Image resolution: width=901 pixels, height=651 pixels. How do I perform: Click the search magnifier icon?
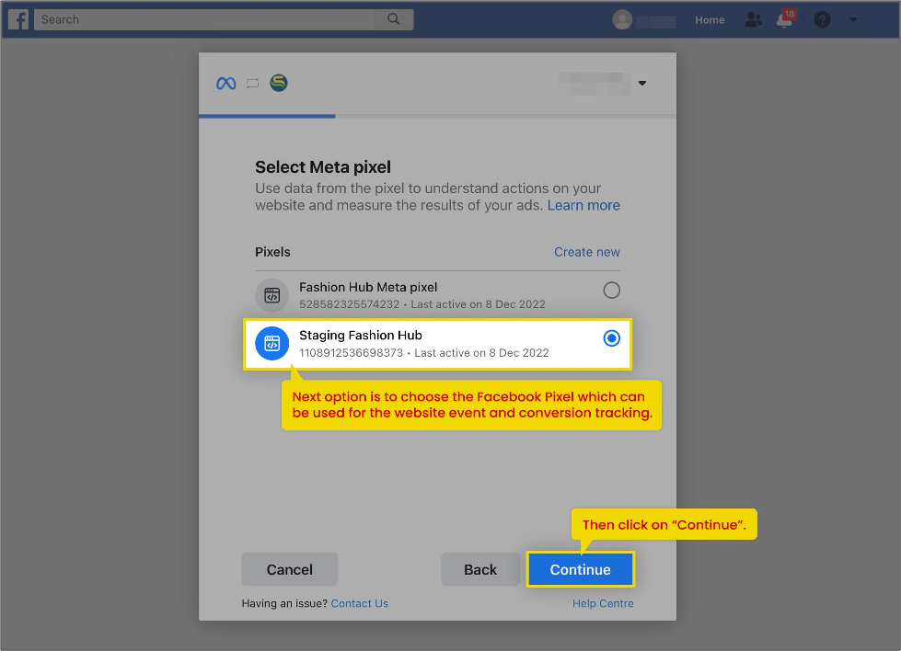click(394, 19)
